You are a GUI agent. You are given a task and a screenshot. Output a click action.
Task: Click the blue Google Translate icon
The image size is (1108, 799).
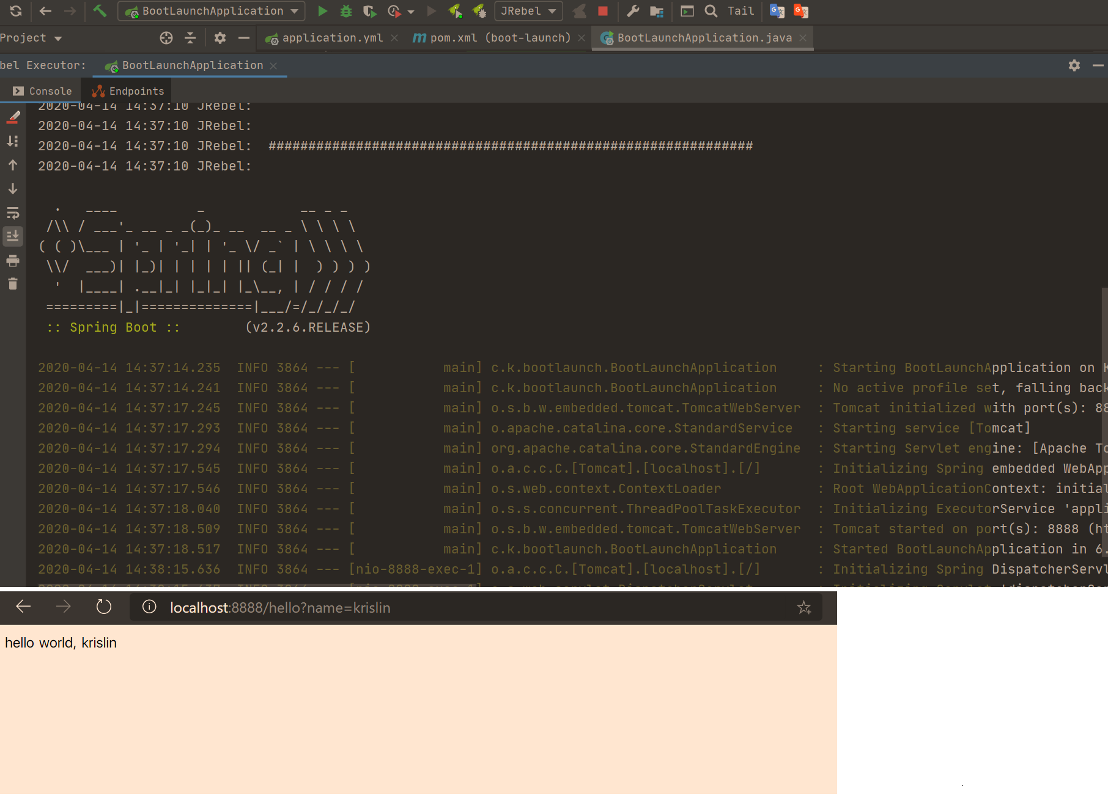coord(777,11)
